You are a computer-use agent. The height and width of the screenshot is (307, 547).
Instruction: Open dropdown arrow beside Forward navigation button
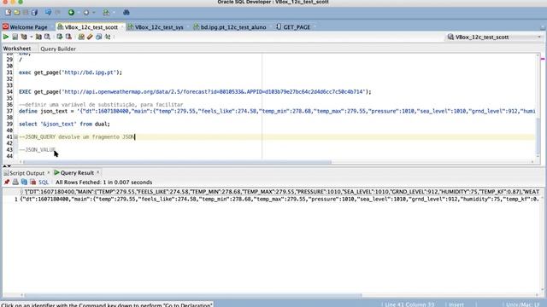(93, 13)
